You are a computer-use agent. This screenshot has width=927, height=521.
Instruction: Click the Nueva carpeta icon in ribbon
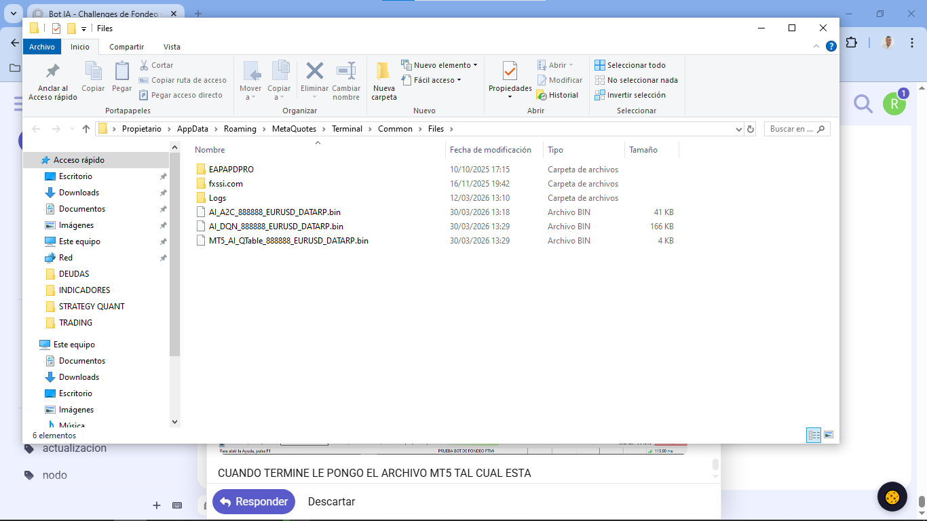383,72
